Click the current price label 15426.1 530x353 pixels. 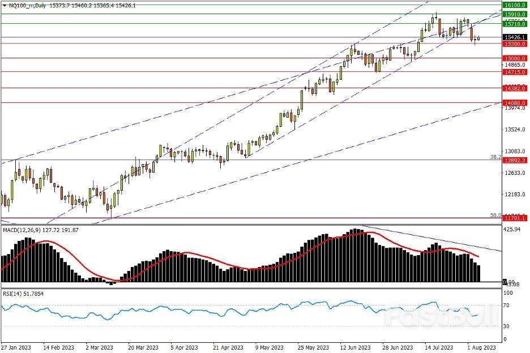click(x=515, y=37)
